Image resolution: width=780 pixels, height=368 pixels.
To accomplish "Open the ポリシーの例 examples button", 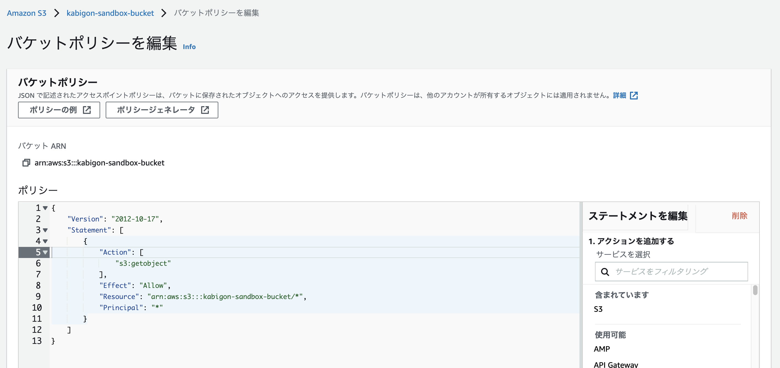I will (59, 110).
